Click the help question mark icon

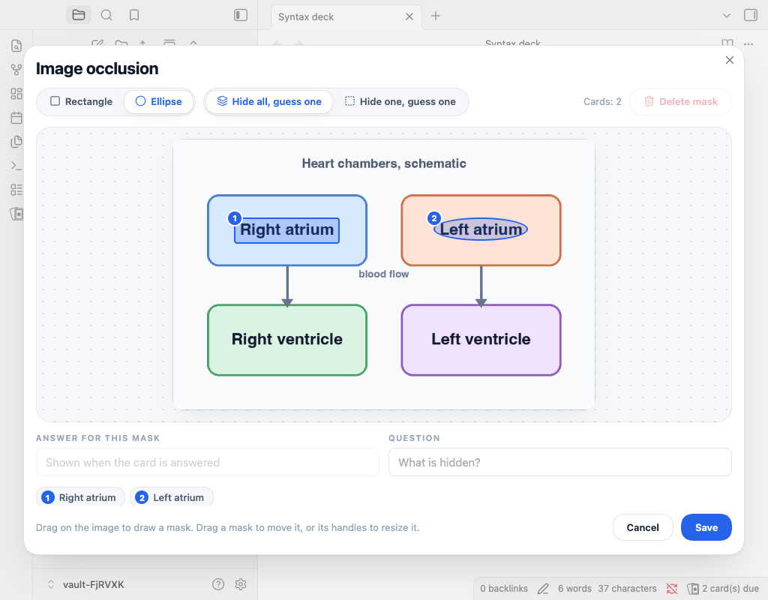(x=218, y=583)
